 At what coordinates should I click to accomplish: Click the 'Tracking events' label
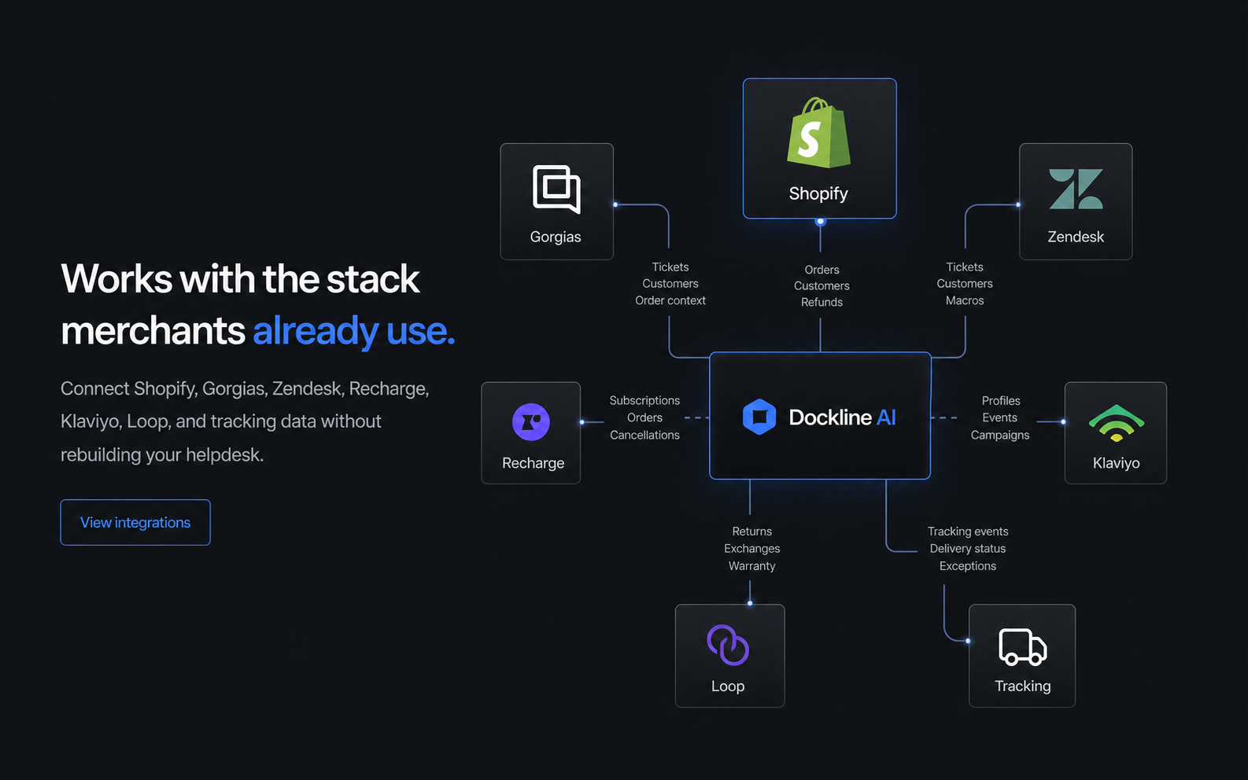point(968,532)
